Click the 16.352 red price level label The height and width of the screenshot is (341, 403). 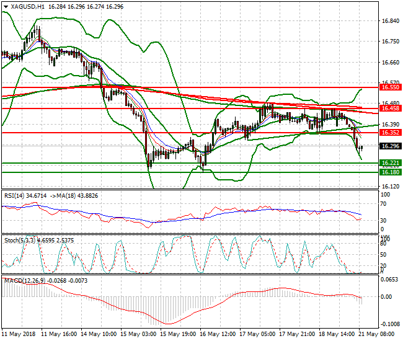(391, 133)
